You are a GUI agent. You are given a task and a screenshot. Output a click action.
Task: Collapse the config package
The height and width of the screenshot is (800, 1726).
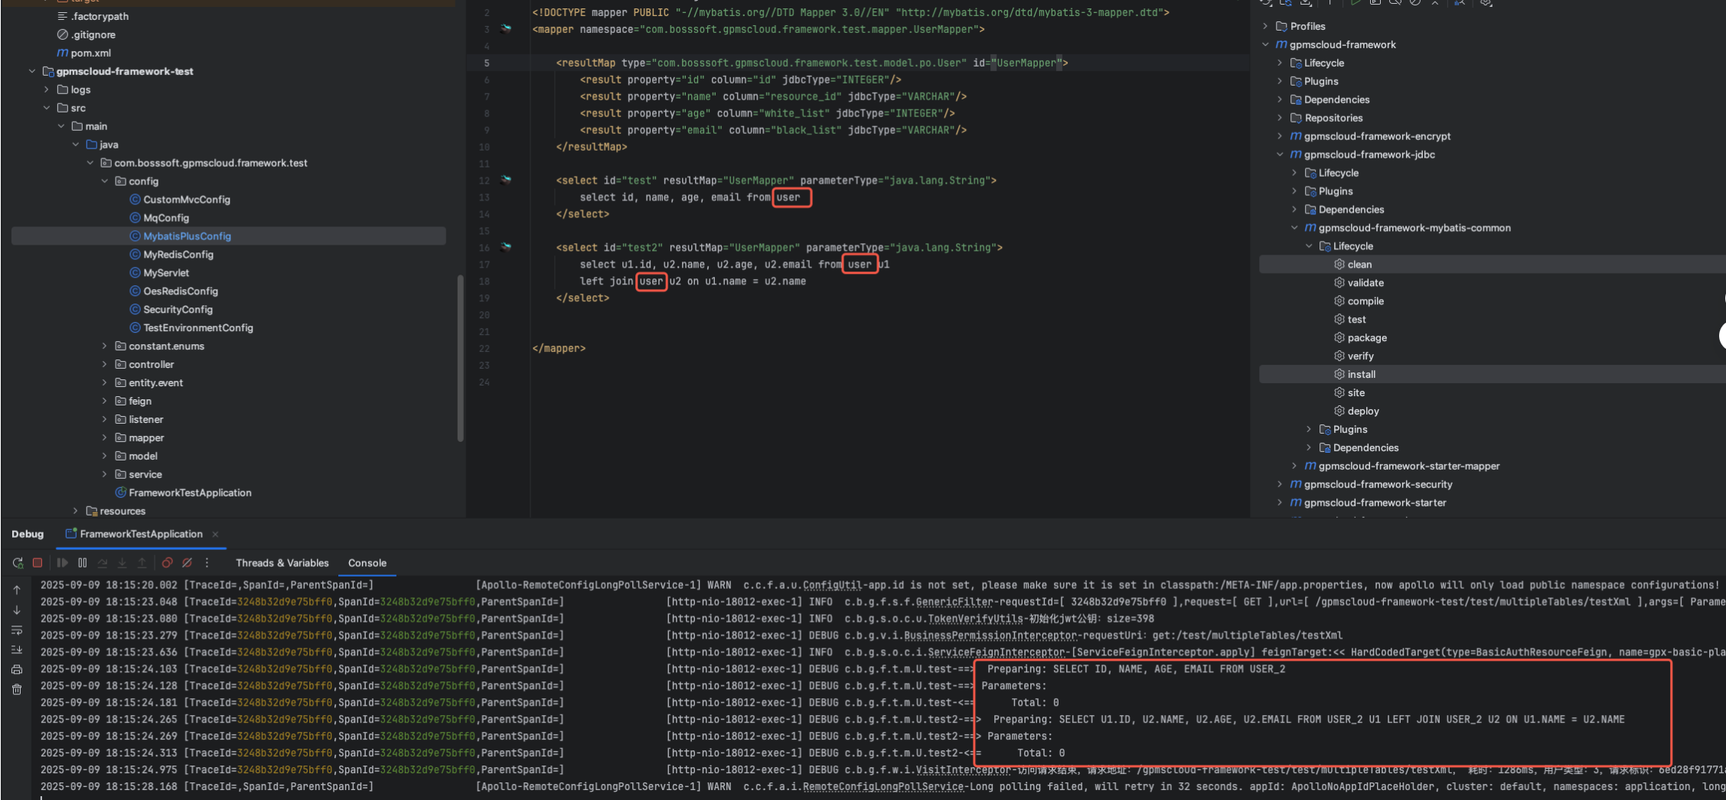point(105,181)
